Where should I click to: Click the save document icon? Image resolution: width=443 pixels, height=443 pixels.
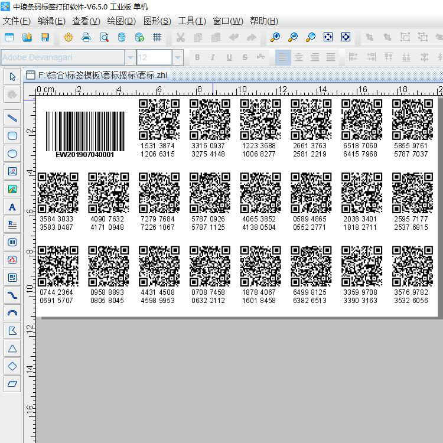point(45,37)
